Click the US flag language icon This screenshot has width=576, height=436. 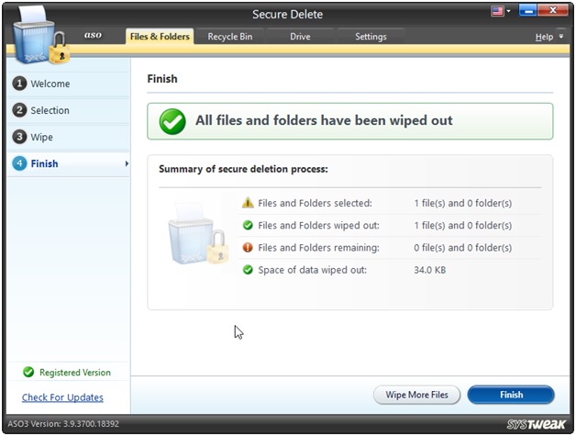tap(497, 11)
